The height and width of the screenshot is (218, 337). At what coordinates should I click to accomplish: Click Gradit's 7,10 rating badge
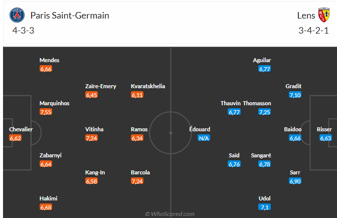pyautogui.click(x=295, y=95)
